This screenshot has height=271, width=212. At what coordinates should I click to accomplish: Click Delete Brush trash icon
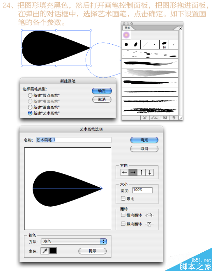174,118
